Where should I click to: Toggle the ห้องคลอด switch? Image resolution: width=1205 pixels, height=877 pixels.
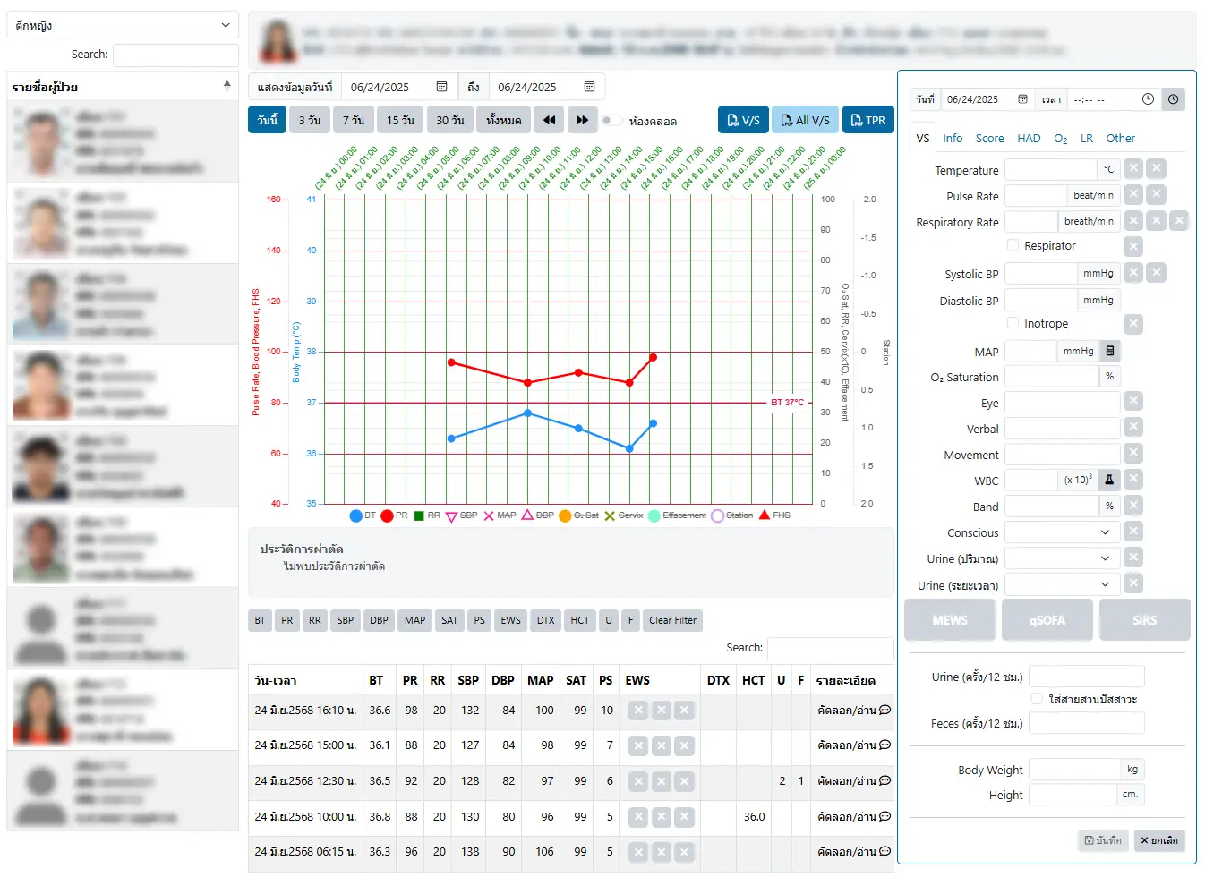point(611,121)
